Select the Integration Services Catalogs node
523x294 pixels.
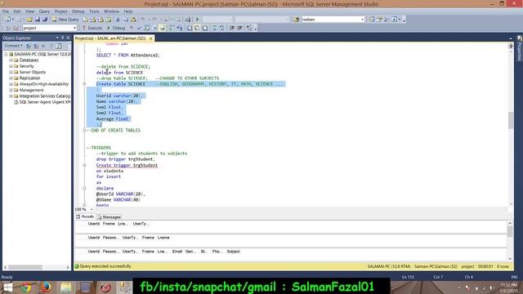pyautogui.click(x=45, y=96)
